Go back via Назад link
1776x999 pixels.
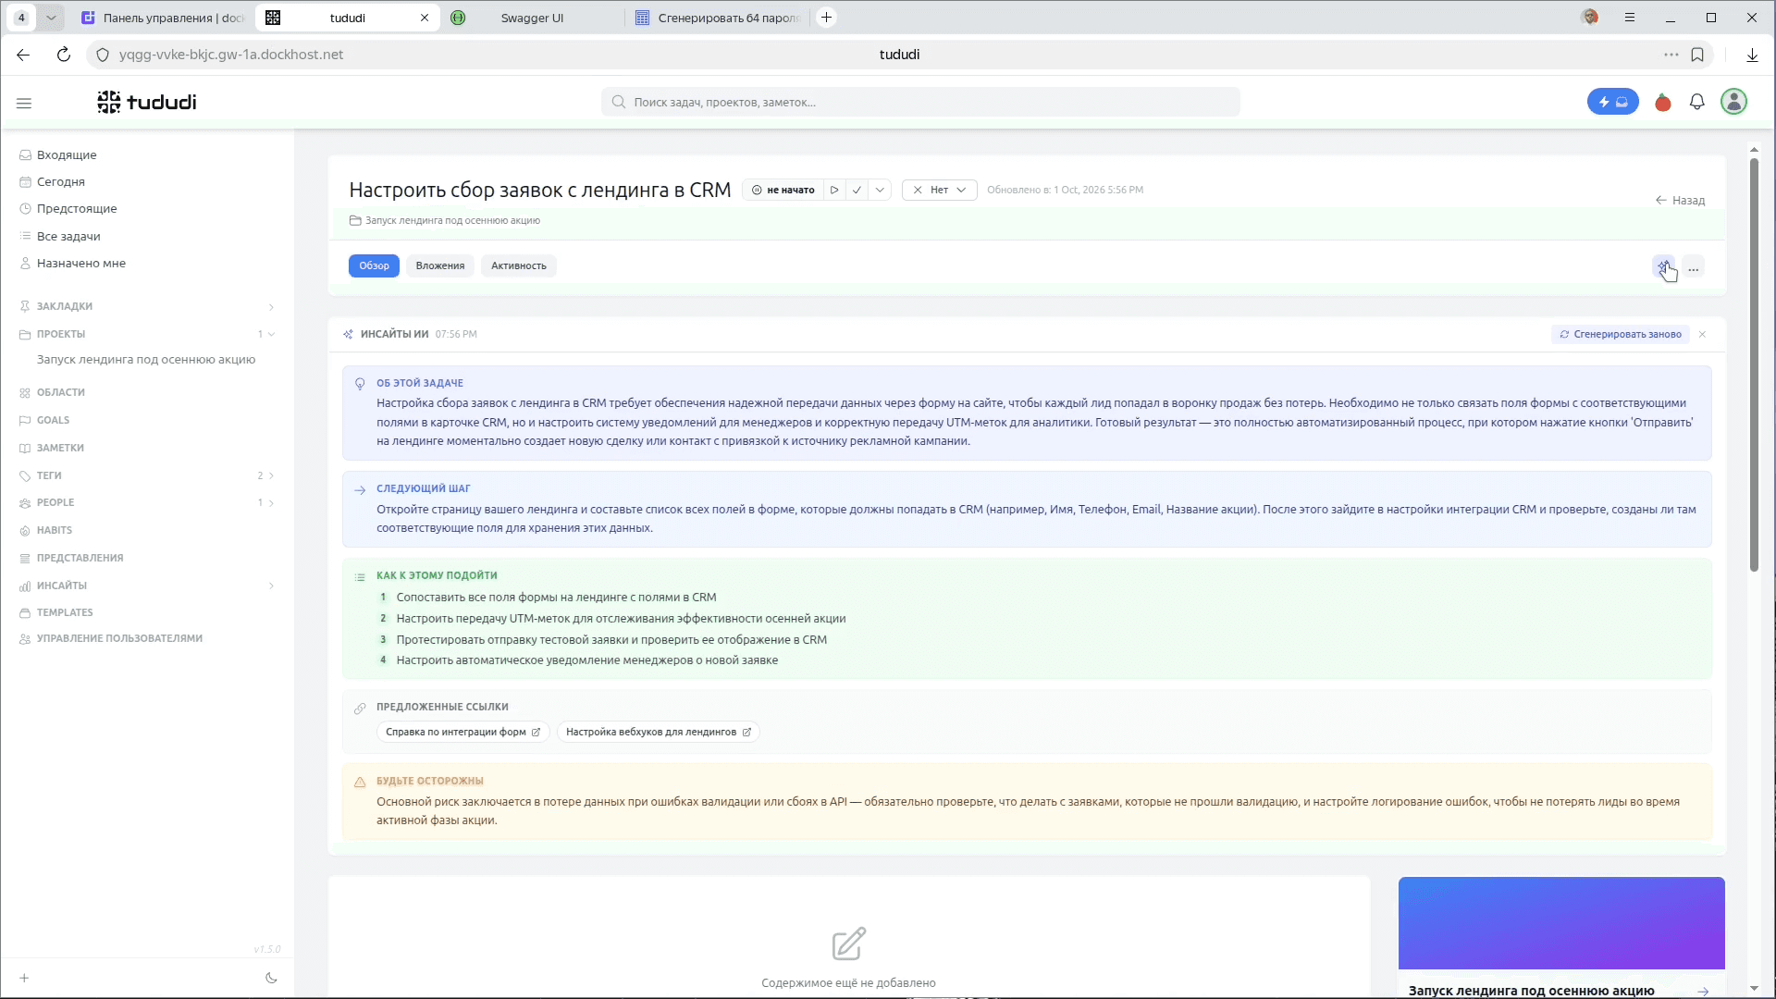[x=1680, y=200]
